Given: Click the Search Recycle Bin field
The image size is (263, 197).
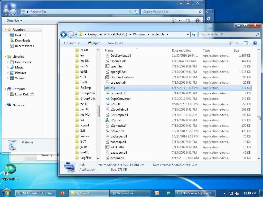Looking at the screenshot, I should [x=172, y=12].
